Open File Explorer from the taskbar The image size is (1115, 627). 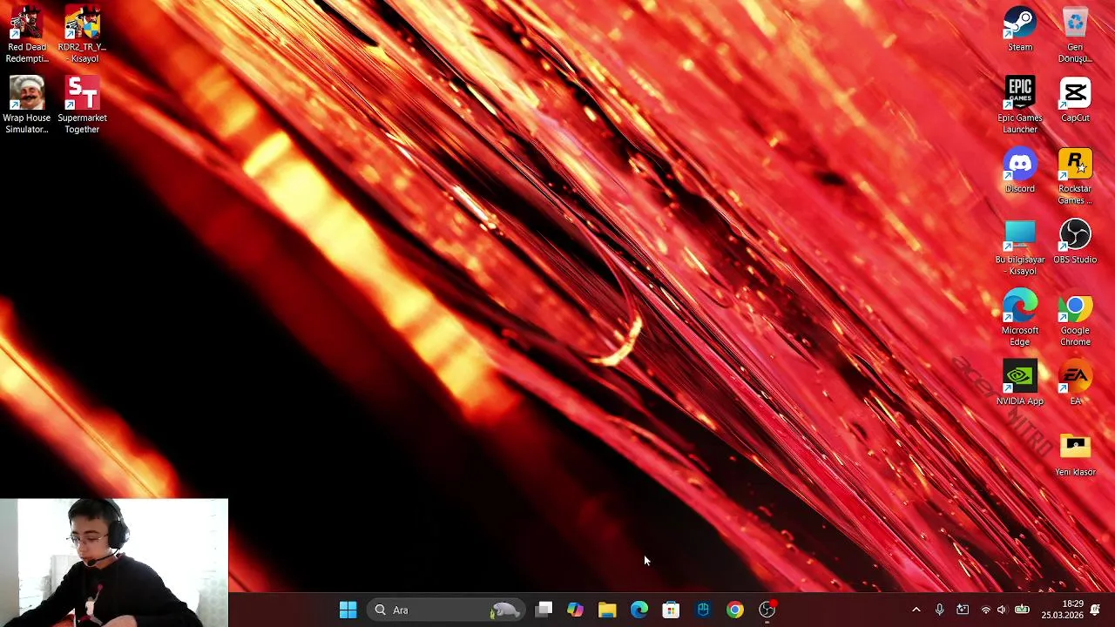pos(607,610)
